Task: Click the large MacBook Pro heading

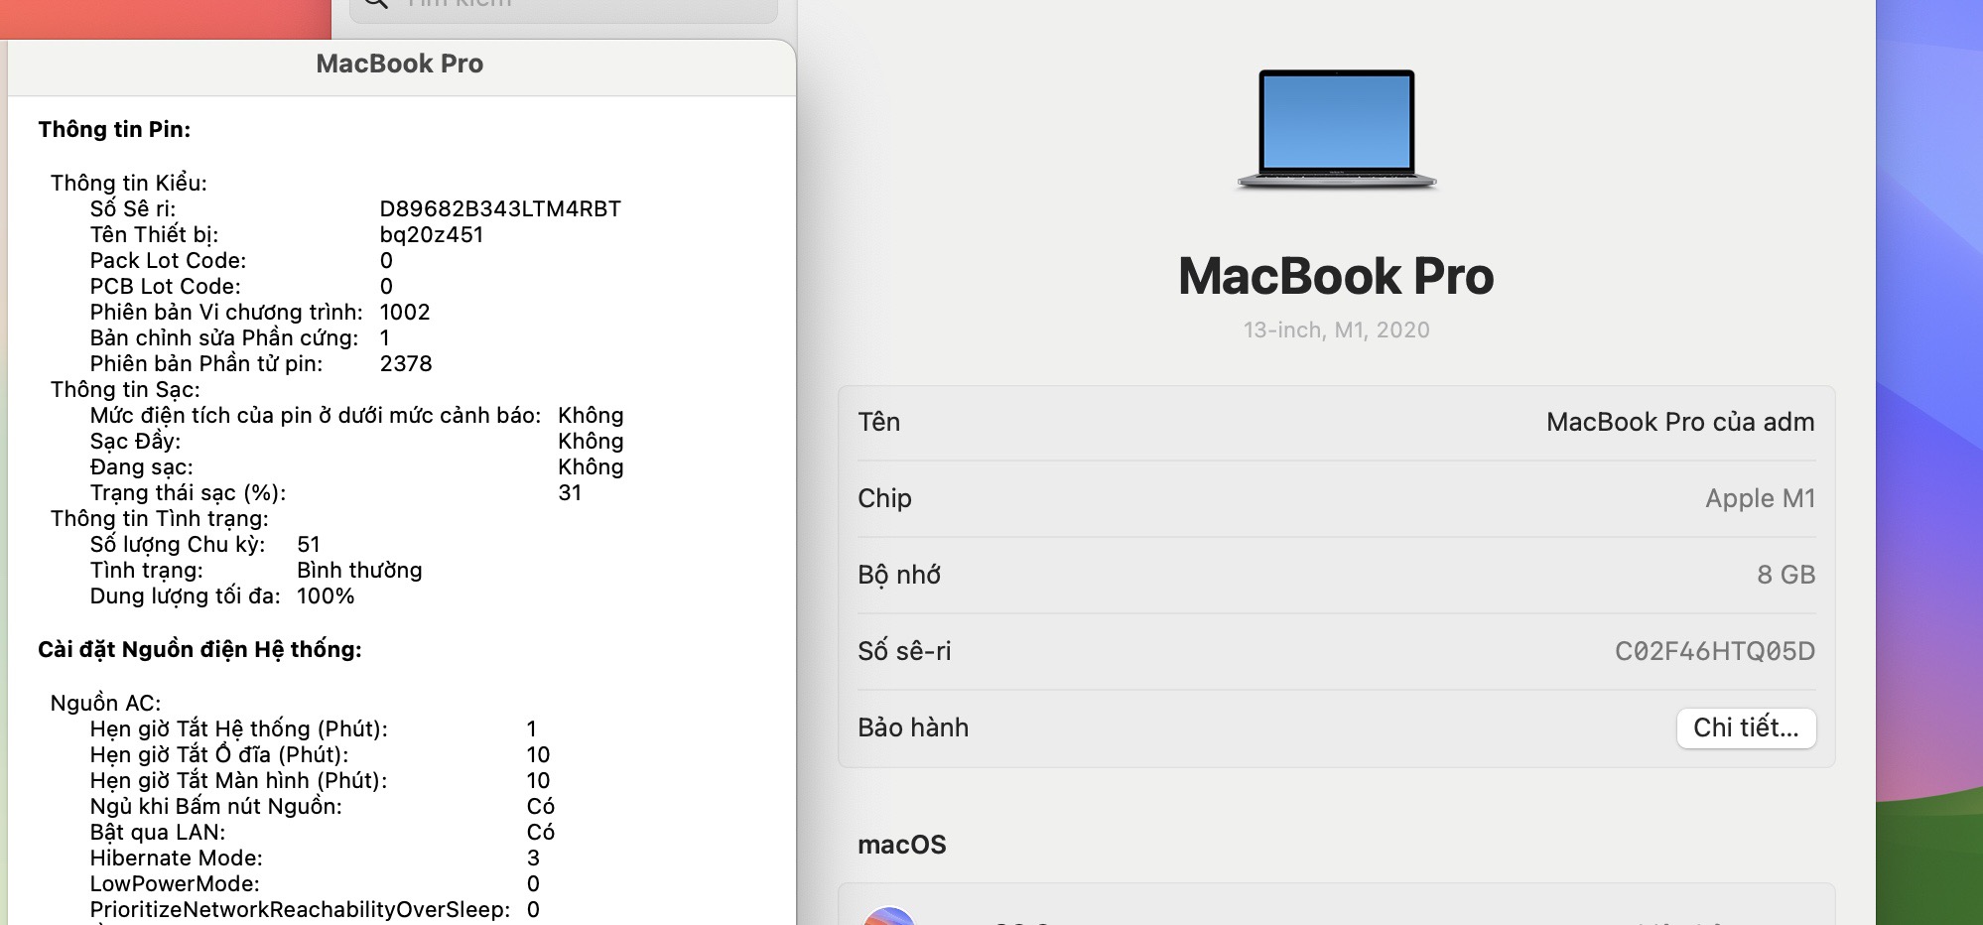Action: click(1336, 276)
